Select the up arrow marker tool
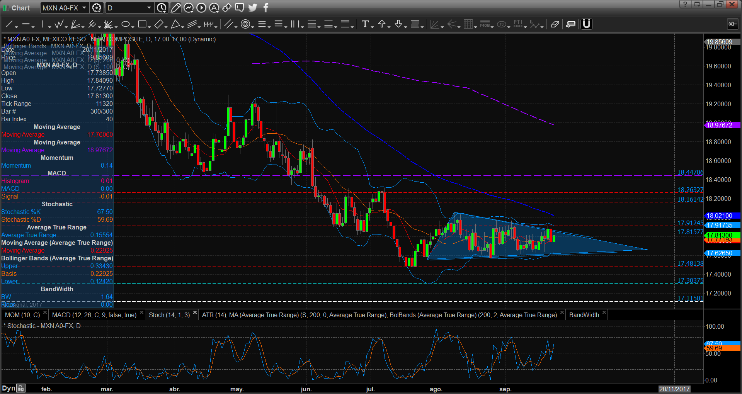The image size is (742, 394). 382,24
